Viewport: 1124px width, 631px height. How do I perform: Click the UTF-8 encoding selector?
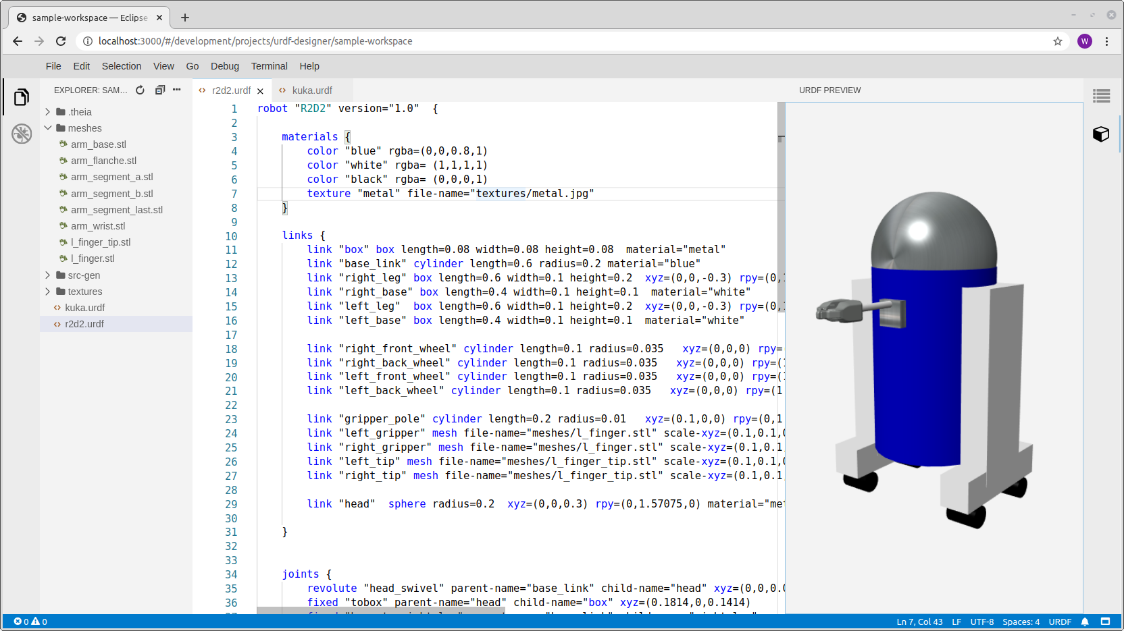981,622
